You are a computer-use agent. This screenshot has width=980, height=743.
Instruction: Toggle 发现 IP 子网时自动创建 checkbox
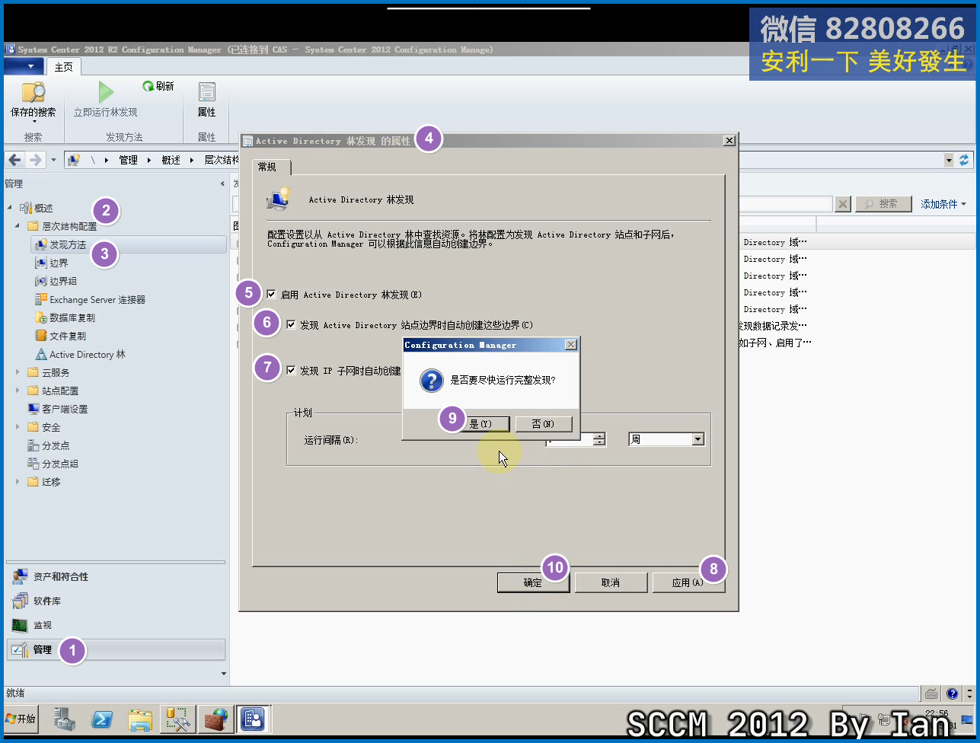[x=291, y=370]
